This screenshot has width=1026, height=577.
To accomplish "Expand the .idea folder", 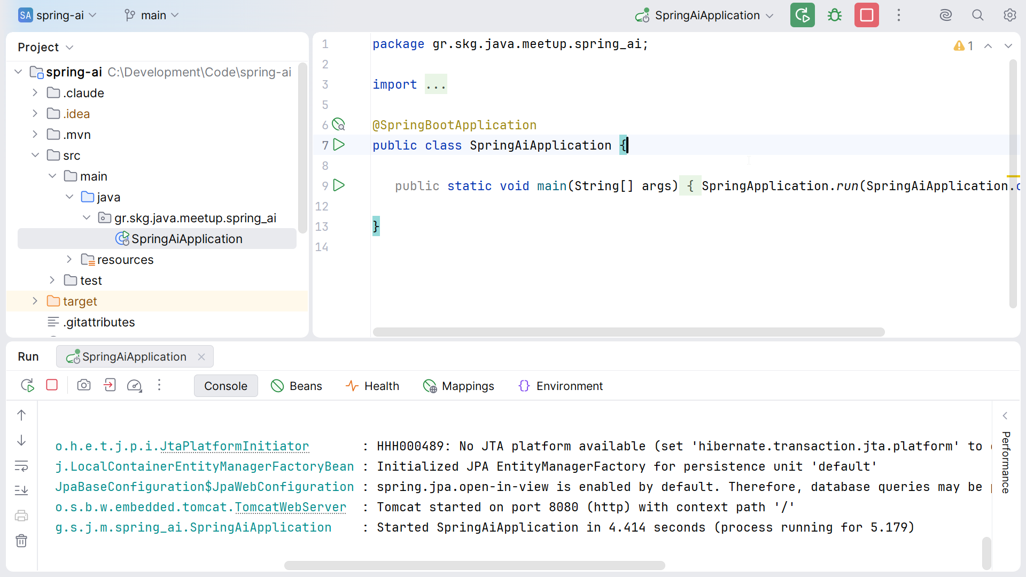I will pos(35,113).
